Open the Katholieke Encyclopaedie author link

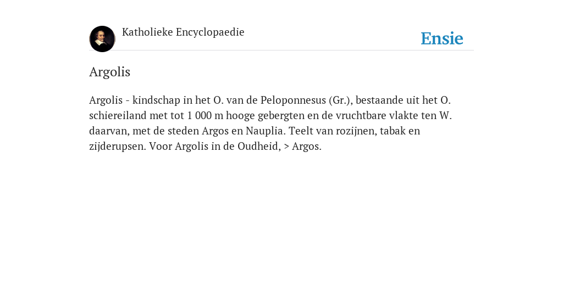[x=183, y=32]
